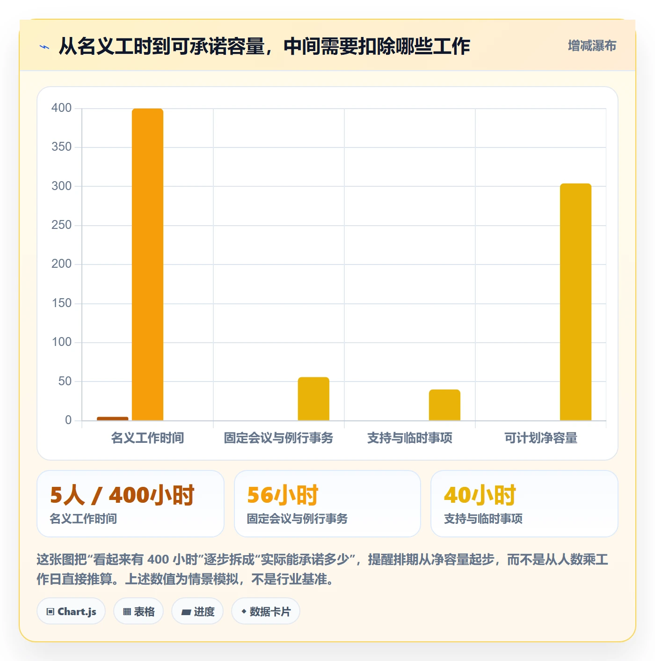
Task: Click the 固定会议与例行事务 x-axis label
Action: (278, 438)
